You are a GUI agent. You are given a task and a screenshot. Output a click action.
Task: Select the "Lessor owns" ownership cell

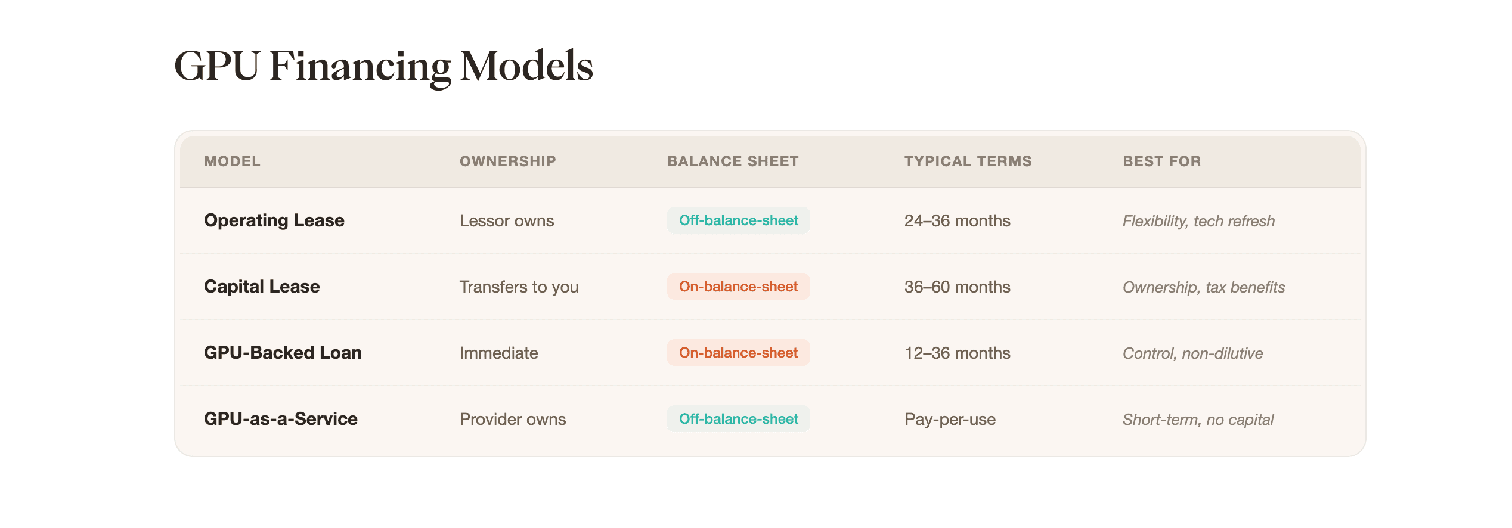click(x=506, y=221)
